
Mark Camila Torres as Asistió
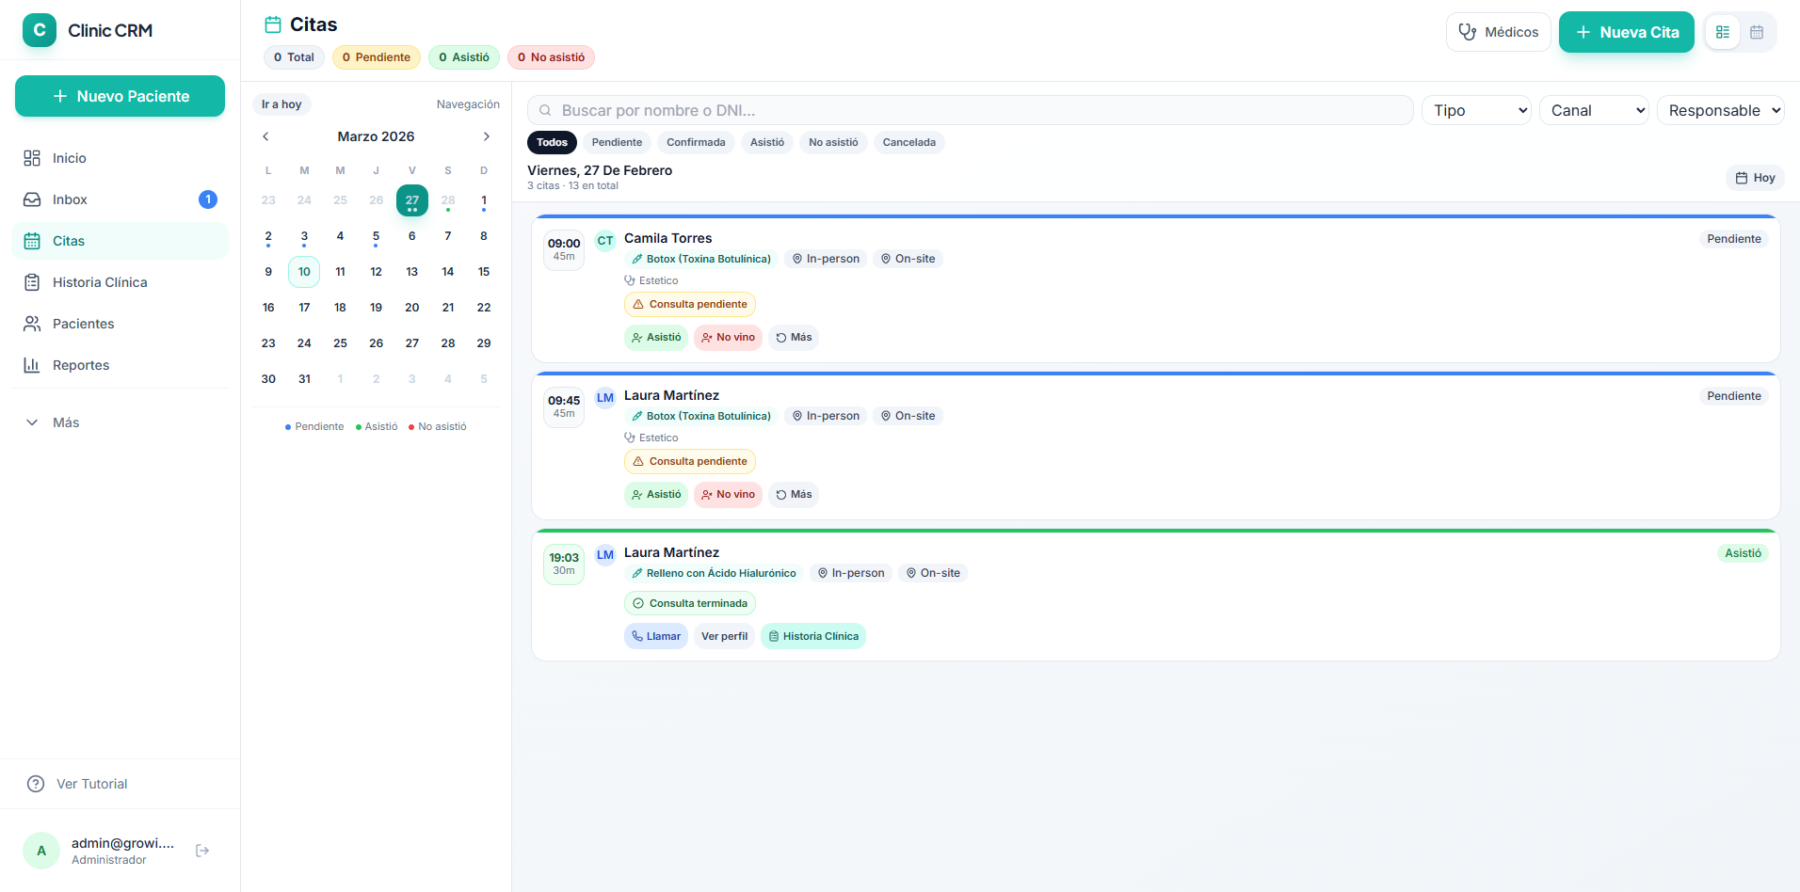click(x=656, y=337)
